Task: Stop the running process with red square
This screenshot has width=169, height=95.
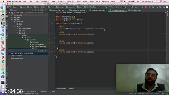Action: 145,7
